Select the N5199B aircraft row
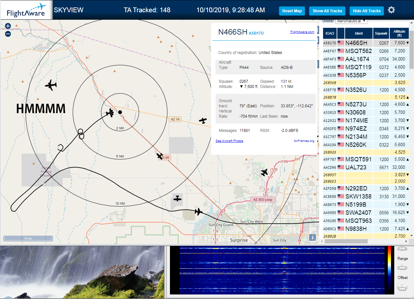Image resolution: width=414 pixels, height=299 pixels. coord(366,204)
